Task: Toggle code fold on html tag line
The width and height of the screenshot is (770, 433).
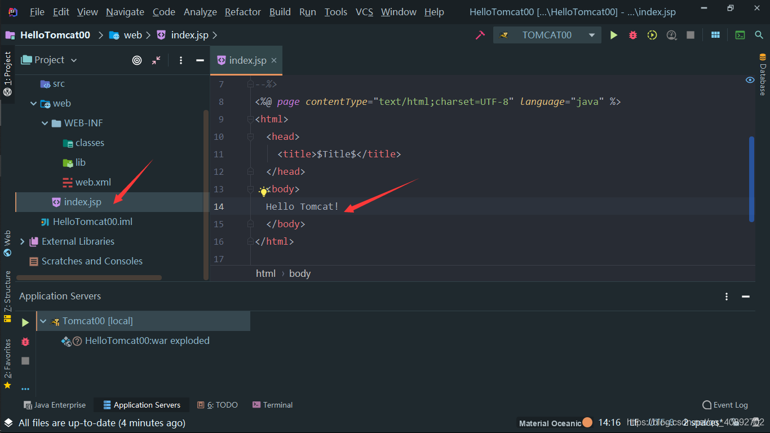Action: pos(250,120)
